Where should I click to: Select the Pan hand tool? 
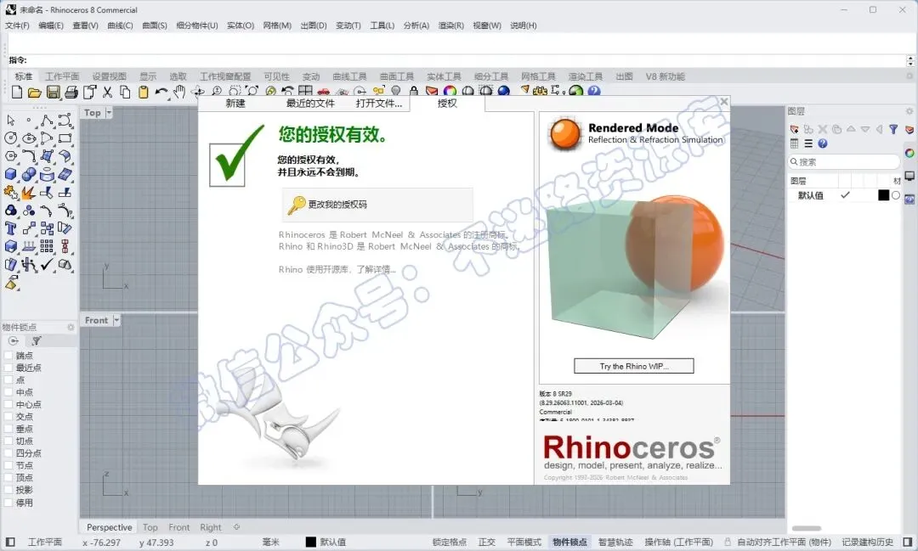pyautogui.click(x=179, y=91)
